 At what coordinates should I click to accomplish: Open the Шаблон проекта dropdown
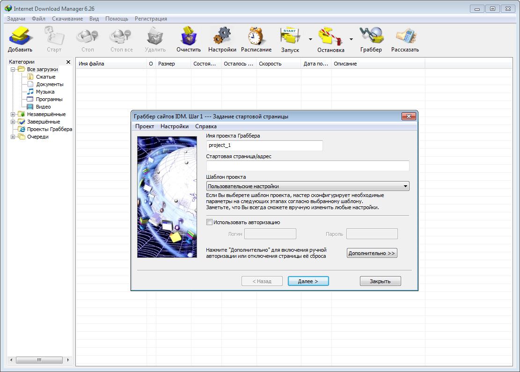[x=308, y=186]
